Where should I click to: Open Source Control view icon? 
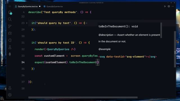pyautogui.click(x=10, y=26)
